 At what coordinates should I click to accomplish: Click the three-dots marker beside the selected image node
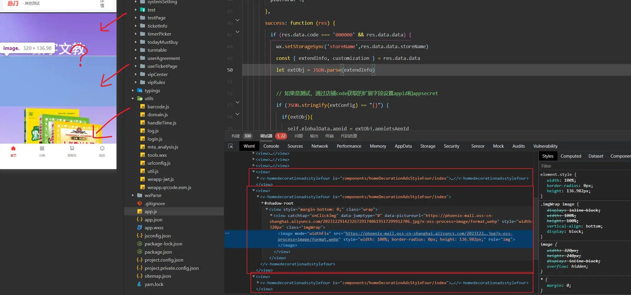click(x=227, y=233)
